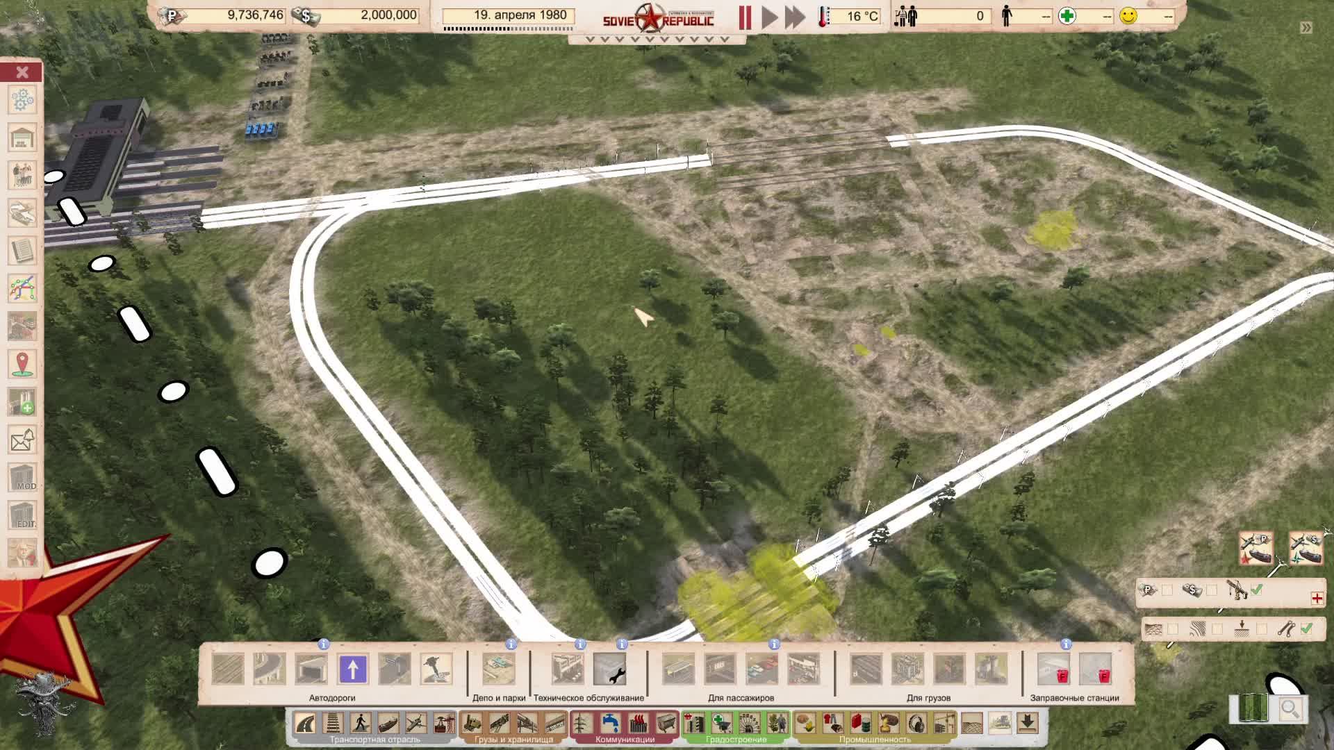Enable the dollar purchase checkbox
1334x750 pixels.
coord(1212,590)
